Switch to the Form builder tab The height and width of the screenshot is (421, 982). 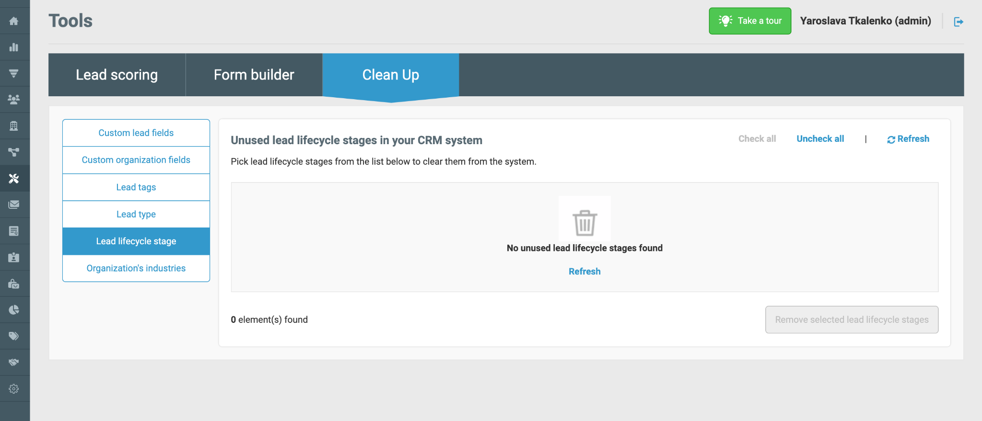coord(254,75)
